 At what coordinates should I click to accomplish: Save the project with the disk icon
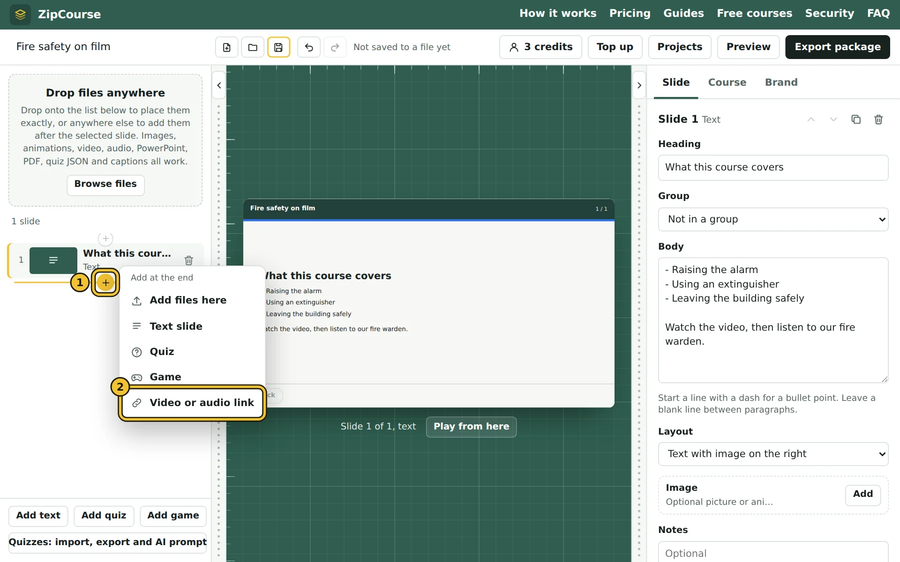278,47
